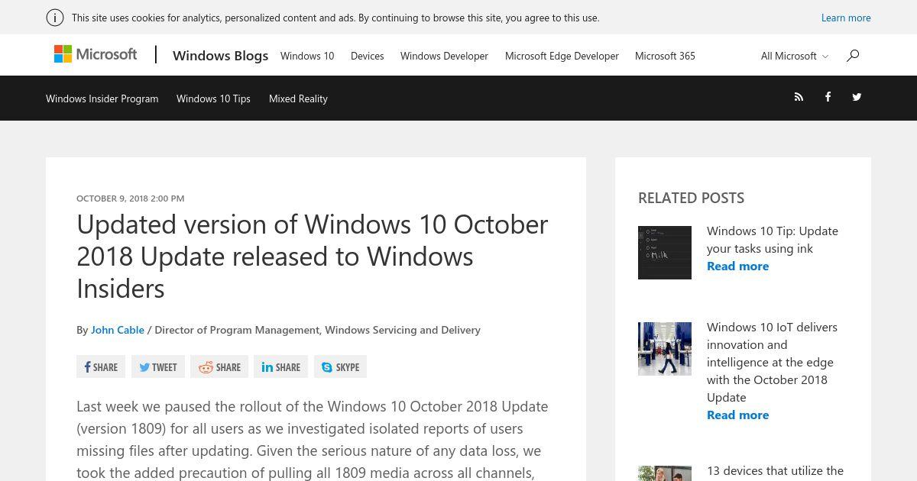Screen dimensions: 917x481
Task: Open Mixed Reality tab
Action: pyautogui.click(x=298, y=98)
